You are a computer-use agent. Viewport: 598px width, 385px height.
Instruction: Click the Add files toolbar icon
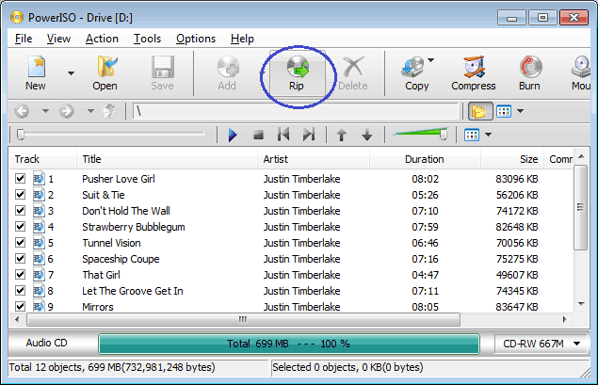pyautogui.click(x=227, y=73)
